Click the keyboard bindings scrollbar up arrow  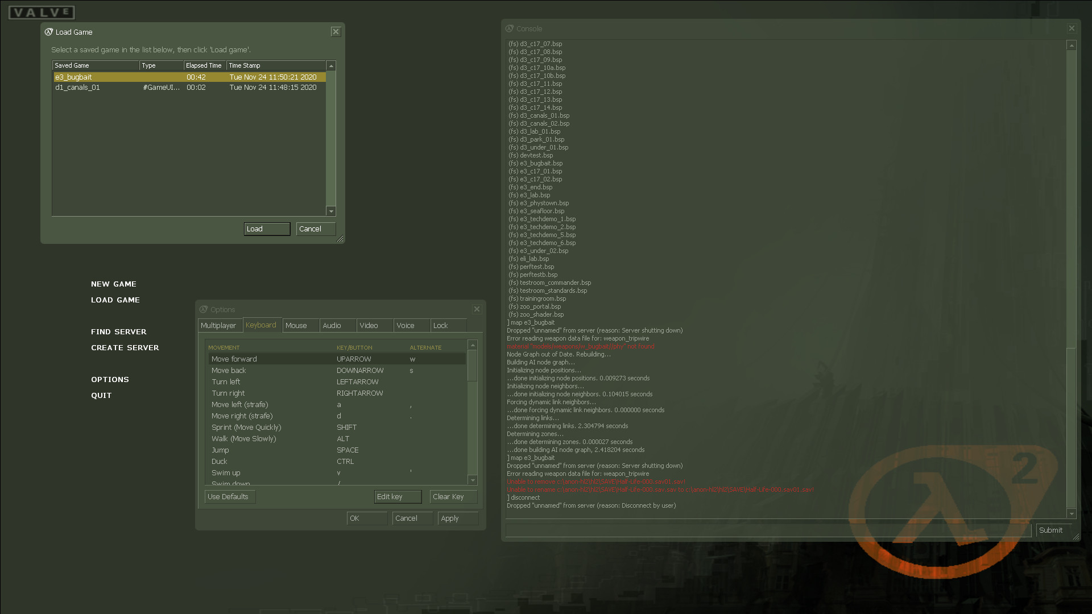click(x=473, y=345)
